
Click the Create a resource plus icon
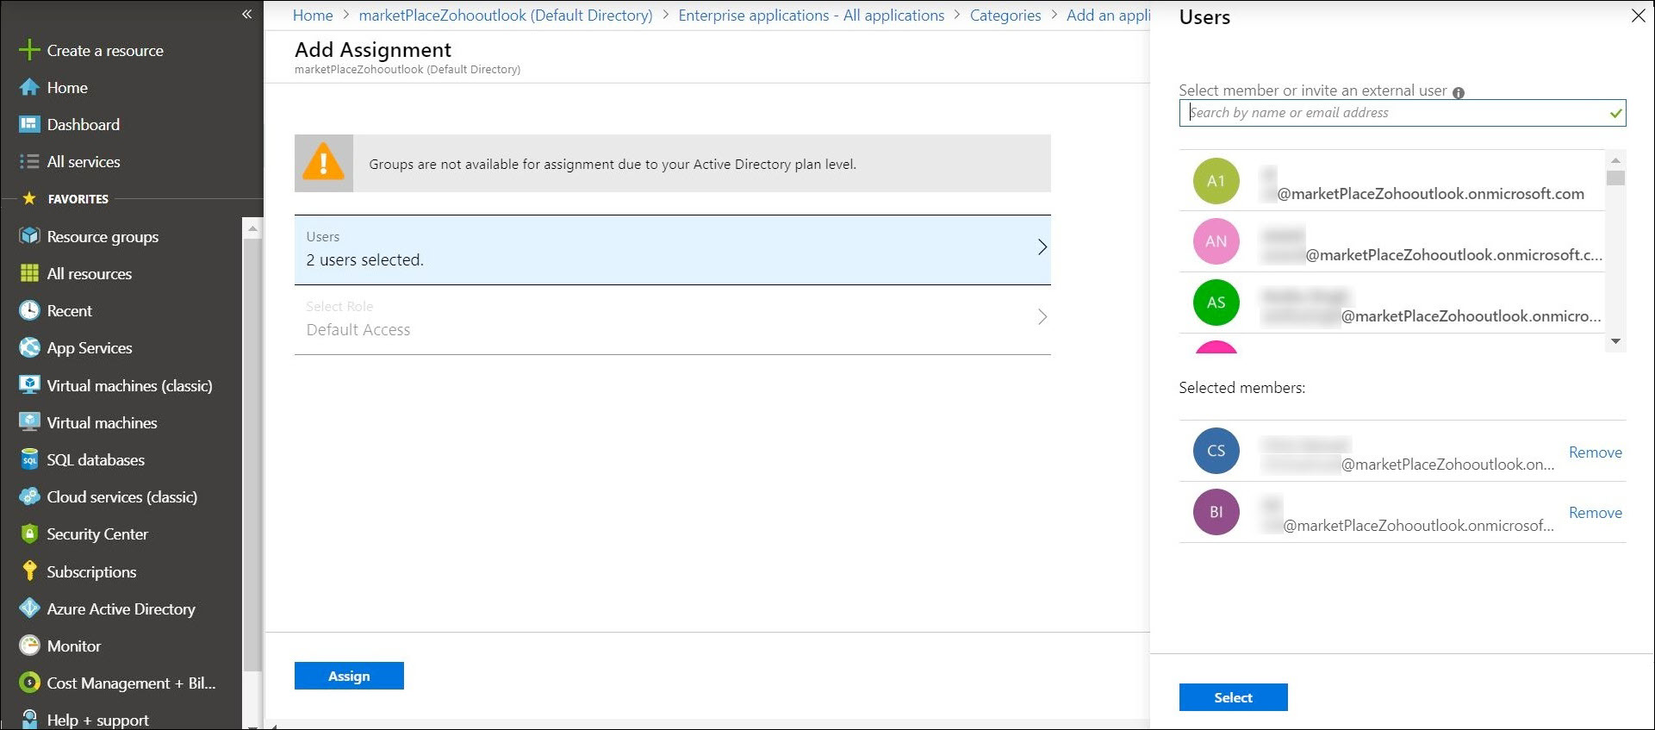[x=29, y=50]
